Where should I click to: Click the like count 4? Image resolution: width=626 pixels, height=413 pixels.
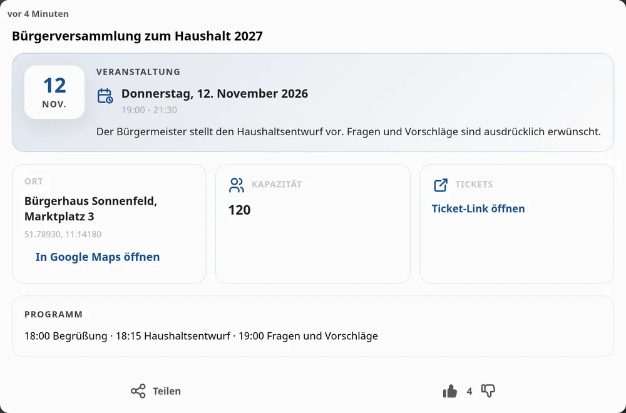point(469,392)
